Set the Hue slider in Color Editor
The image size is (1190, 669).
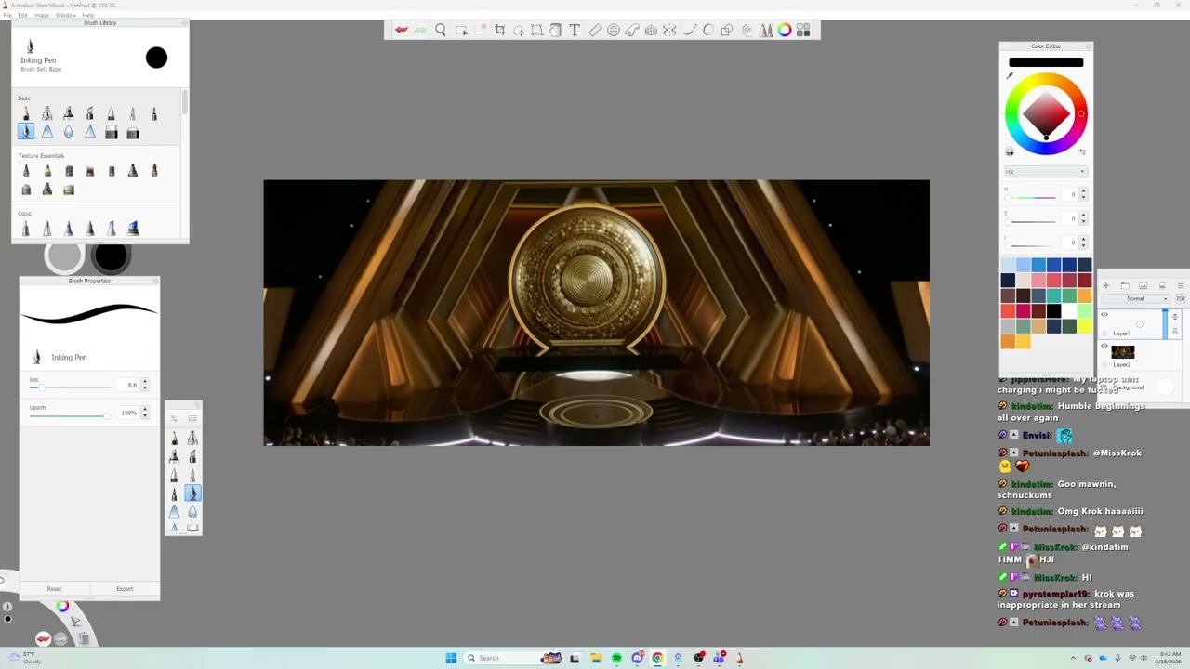[1030, 197]
